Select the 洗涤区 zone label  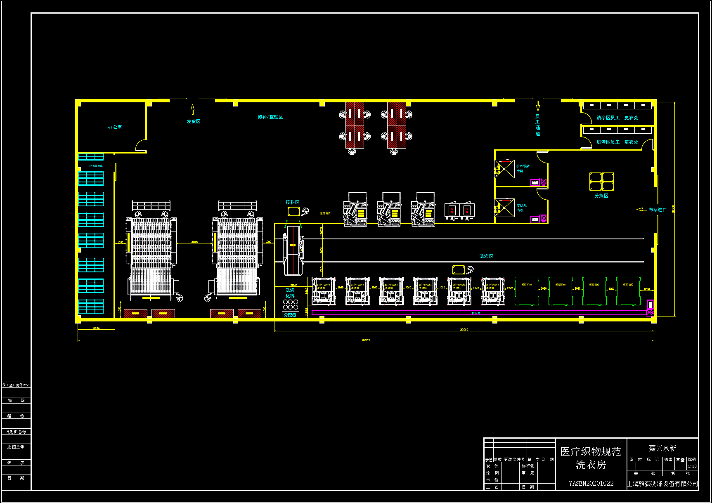[x=486, y=256]
